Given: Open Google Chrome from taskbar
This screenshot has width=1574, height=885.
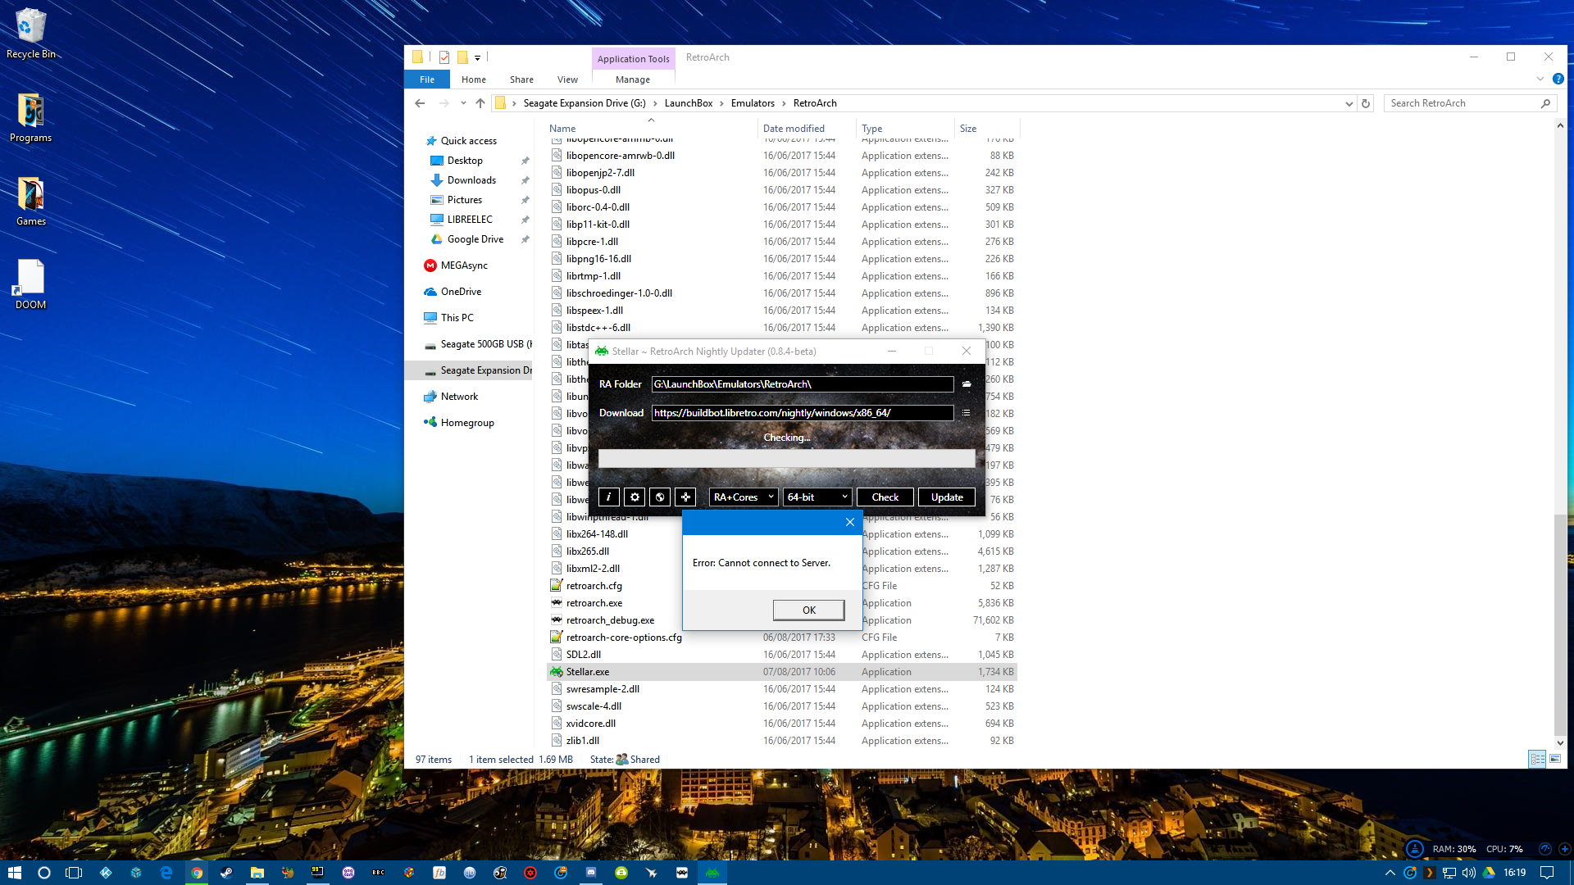Looking at the screenshot, I should click(x=197, y=873).
